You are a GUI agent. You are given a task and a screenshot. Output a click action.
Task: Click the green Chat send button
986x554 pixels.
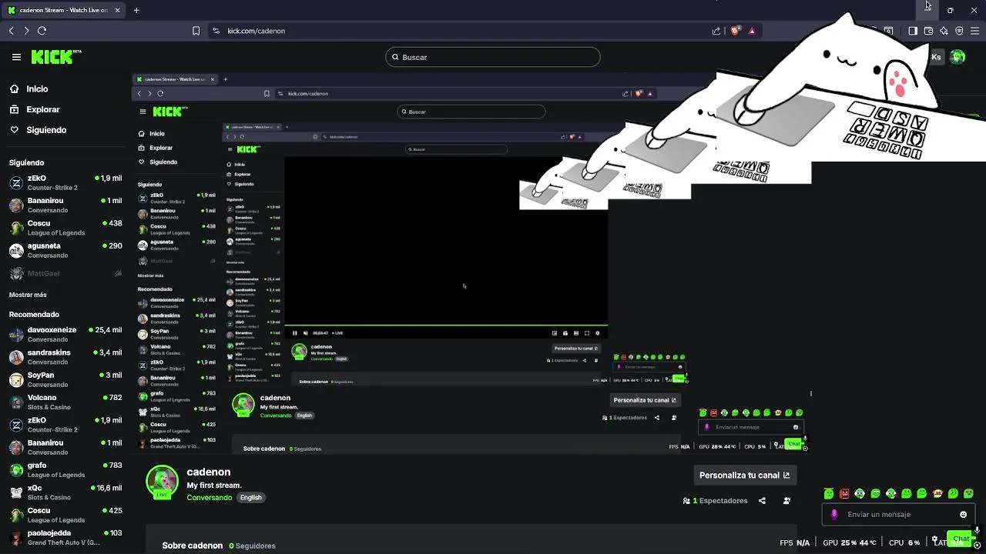(960, 539)
